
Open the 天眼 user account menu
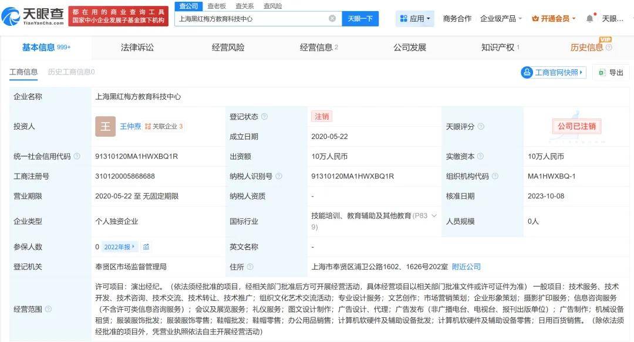(612, 19)
